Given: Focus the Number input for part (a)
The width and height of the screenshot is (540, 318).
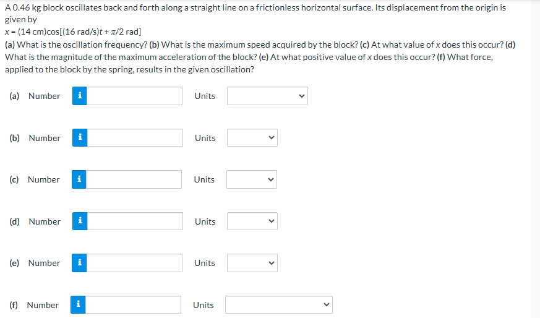Looking at the screenshot, I should coord(134,96).
